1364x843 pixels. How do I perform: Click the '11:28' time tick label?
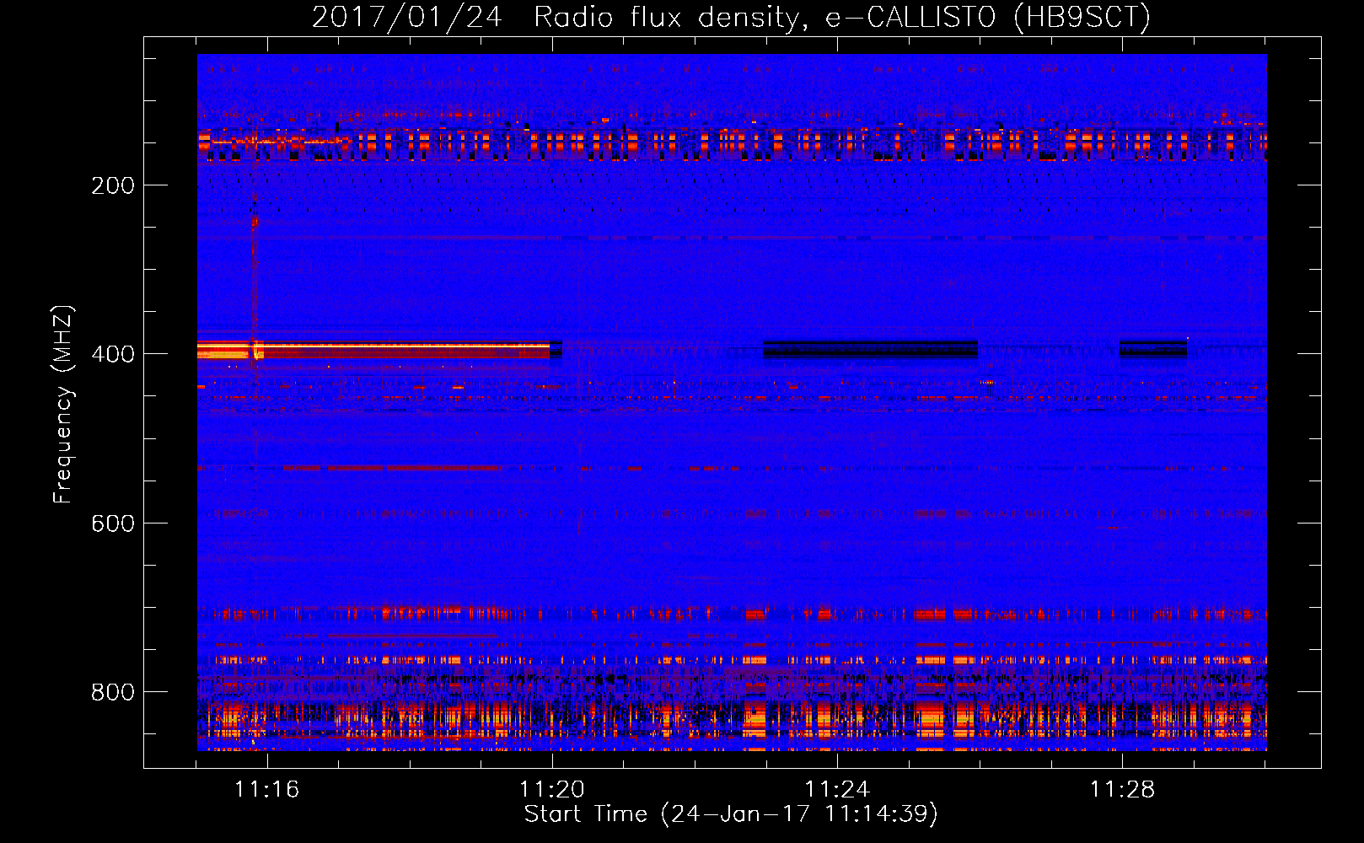click(x=1122, y=789)
